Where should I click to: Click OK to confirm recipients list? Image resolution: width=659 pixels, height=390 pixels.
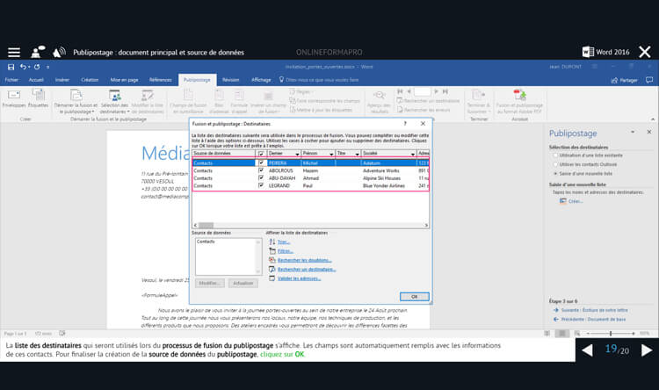coord(415,297)
